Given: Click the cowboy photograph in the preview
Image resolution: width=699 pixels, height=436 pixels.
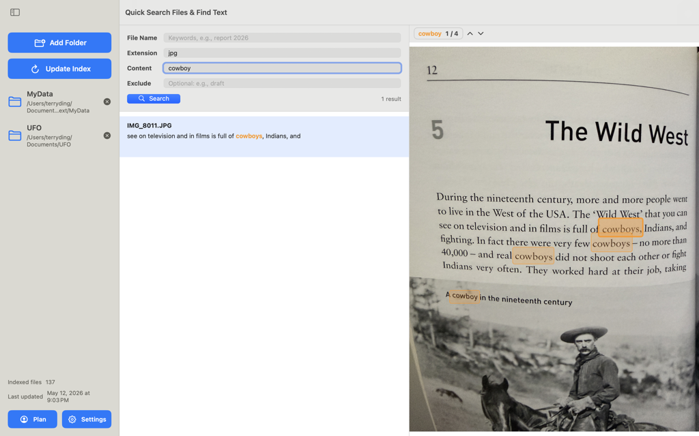Looking at the screenshot, I should click(554, 354).
